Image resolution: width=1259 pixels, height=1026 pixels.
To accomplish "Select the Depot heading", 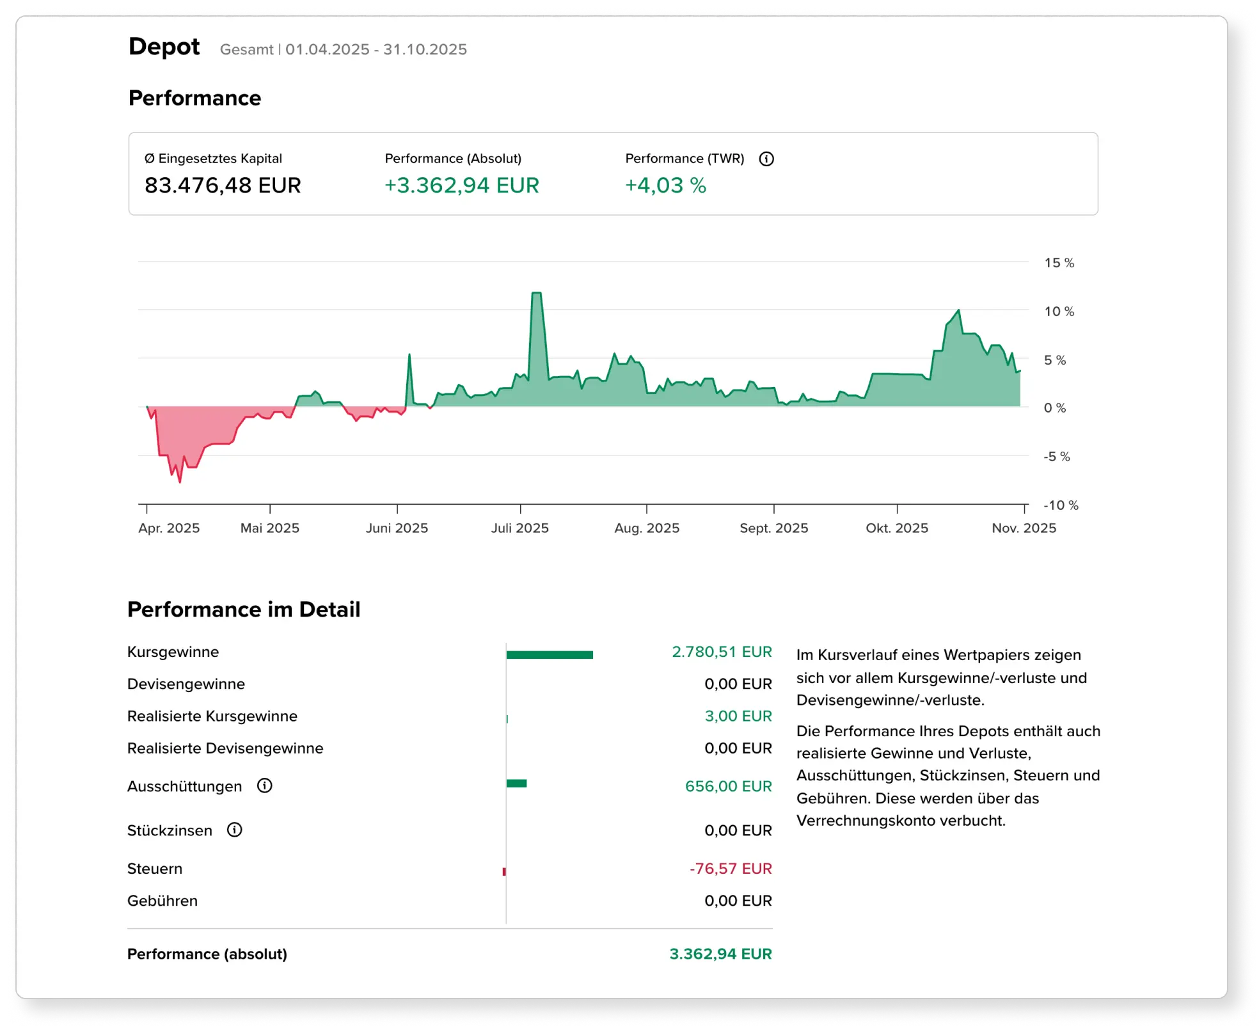I will click(x=164, y=47).
